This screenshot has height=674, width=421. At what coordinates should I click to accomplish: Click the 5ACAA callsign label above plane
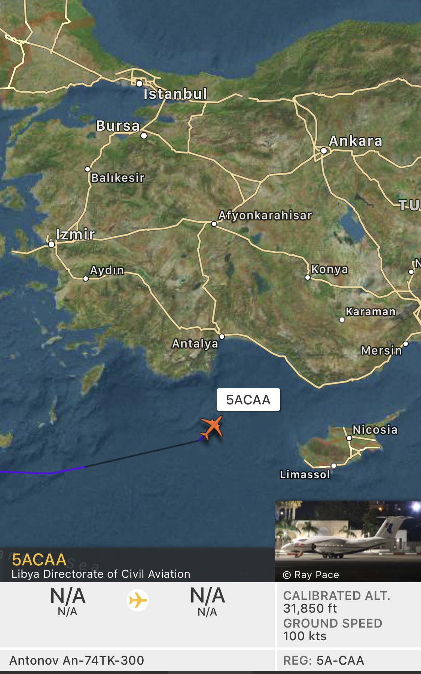coord(248,400)
